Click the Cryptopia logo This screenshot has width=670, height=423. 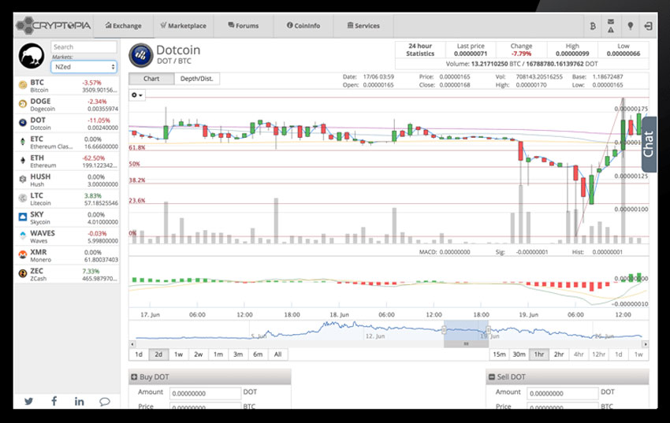[x=54, y=26]
